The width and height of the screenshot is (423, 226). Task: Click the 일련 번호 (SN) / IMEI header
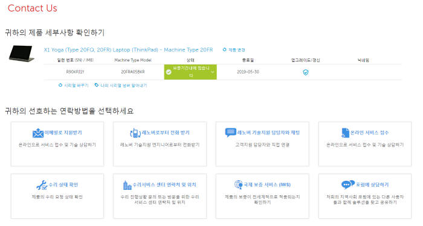75,60
